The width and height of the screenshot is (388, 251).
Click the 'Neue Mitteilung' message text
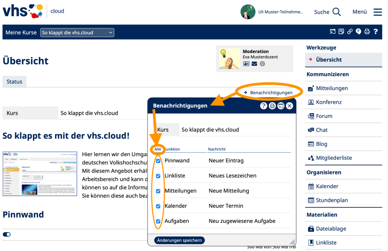[x=229, y=191]
